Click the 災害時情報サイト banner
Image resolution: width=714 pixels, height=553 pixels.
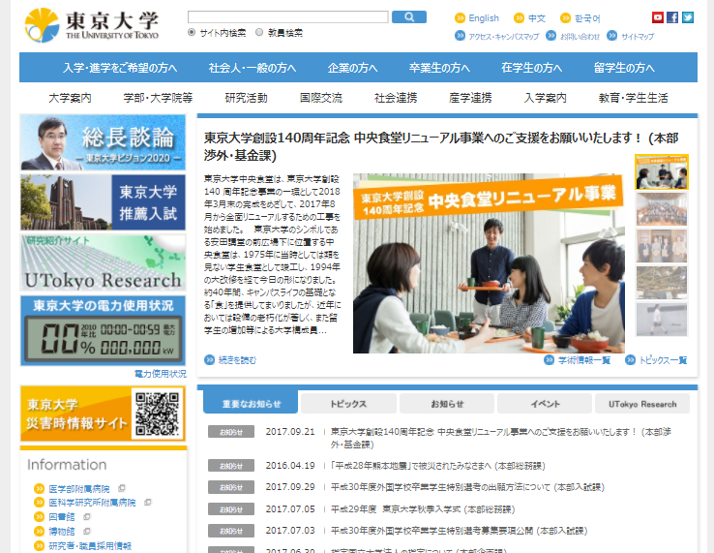[x=103, y=414]
